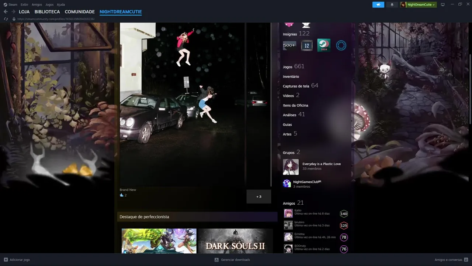Image resolution: width=472 pixels, height=266 pixels.
Task: Click the Brand New artwork title
Action: (x=128, y=190)
